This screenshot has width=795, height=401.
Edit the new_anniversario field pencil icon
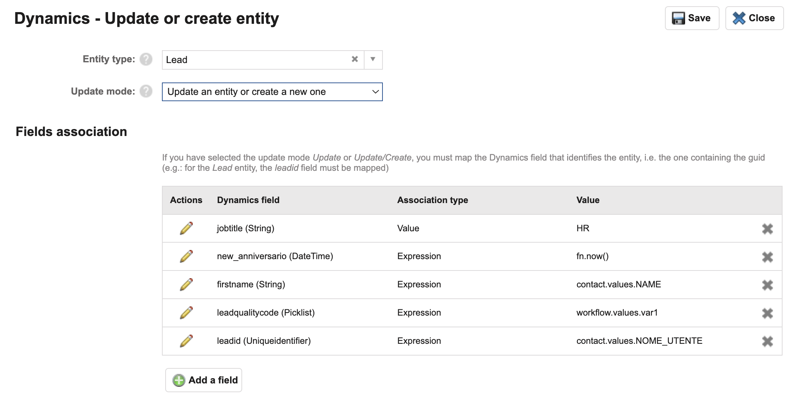(186, 257)
